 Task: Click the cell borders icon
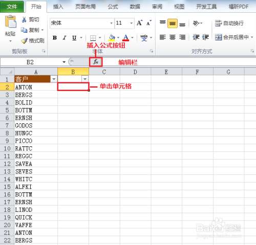(x=93, y=38)
